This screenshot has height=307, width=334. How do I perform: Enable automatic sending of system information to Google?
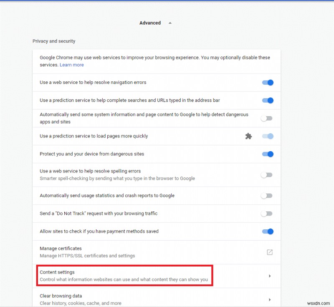[x=266, y=118]
